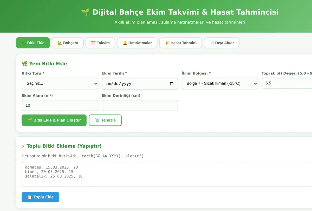
Task: Click the Ekim Tarihi date field
Action: click(140, 84)
